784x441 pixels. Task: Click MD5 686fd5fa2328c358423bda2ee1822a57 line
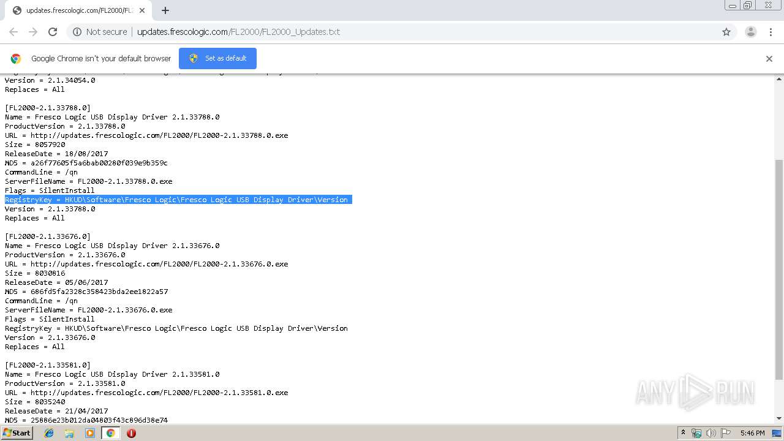[x=86, y=292]
